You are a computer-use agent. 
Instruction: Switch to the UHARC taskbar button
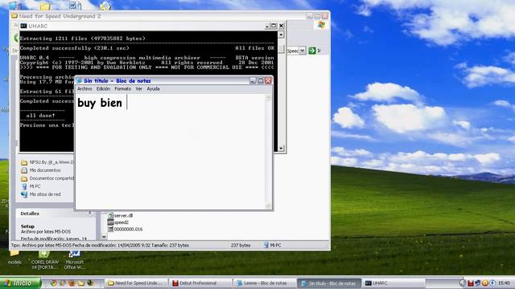point(393,283)
